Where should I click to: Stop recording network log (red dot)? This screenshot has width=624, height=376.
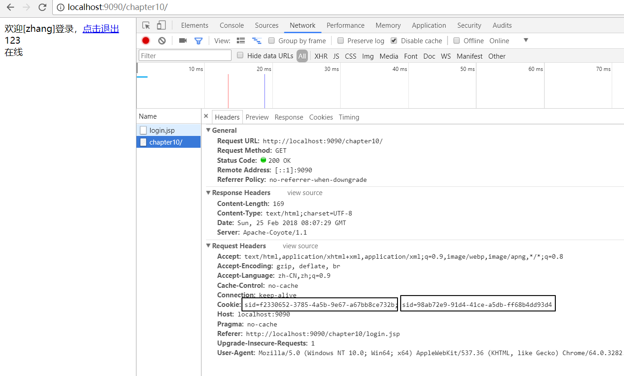(x=146, y=40)
